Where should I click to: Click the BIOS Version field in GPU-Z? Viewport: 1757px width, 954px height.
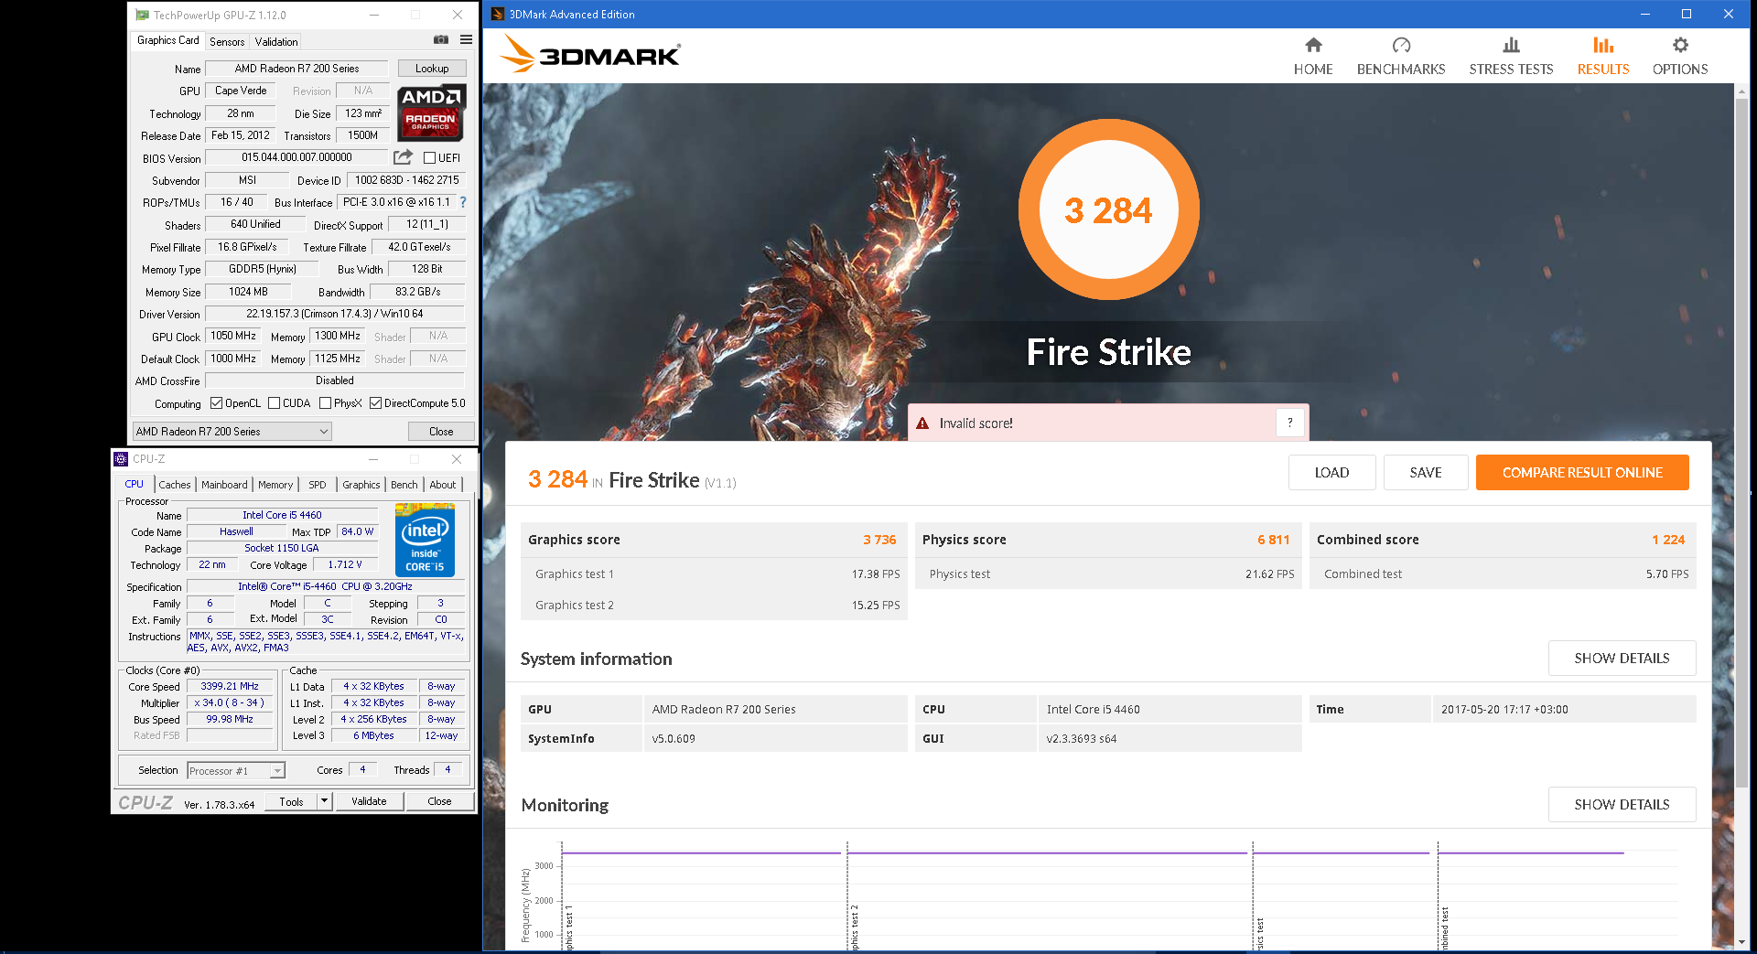point(296,157)
